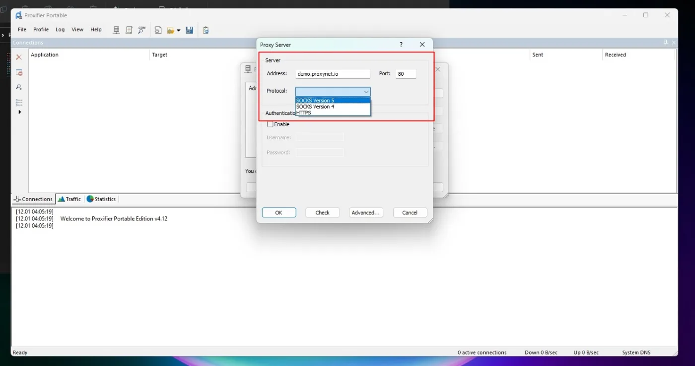Open the Name Resolution toolbar icon

(142, 30)
